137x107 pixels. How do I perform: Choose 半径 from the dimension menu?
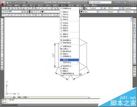[x=69, y=23]
